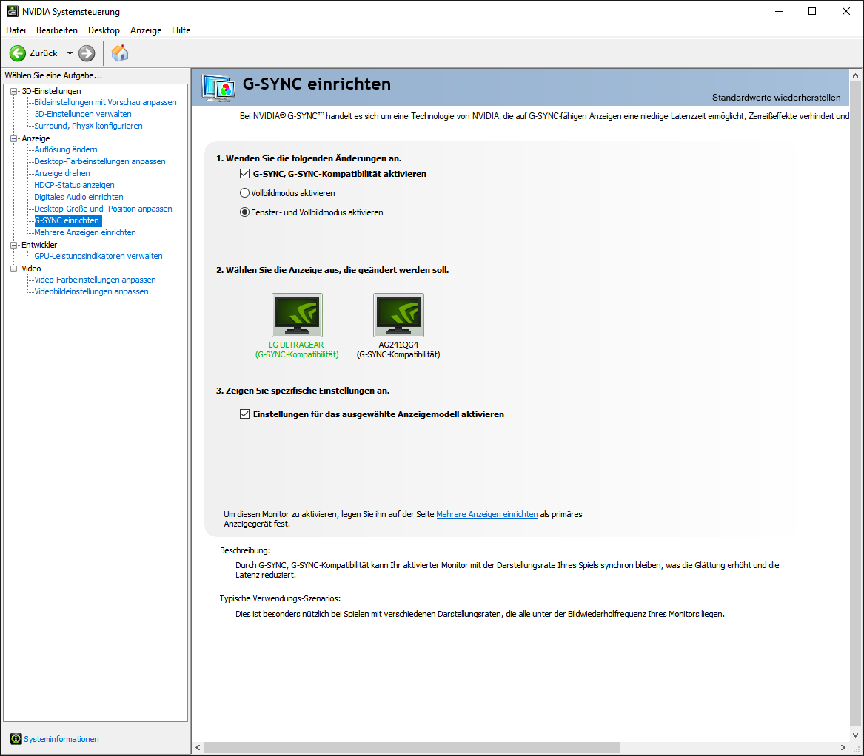
Task: Select G-SYNC einrichten in the tree
Action: point(67,220)
